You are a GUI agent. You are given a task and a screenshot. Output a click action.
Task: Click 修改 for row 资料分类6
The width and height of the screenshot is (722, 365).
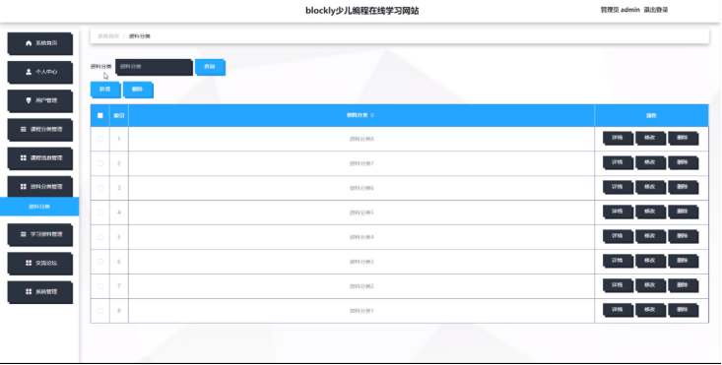650,188
